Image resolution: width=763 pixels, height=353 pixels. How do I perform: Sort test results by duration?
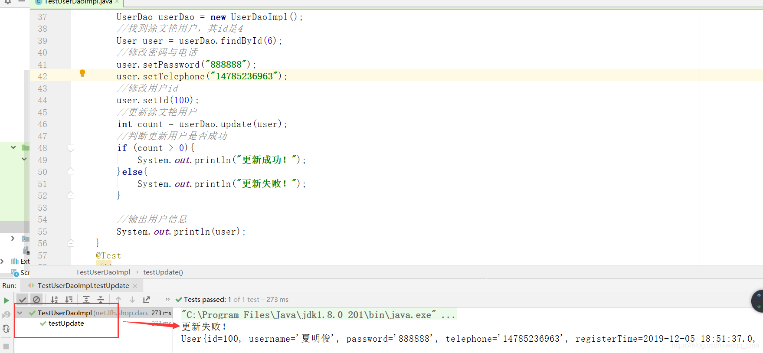tap(69, 299)
